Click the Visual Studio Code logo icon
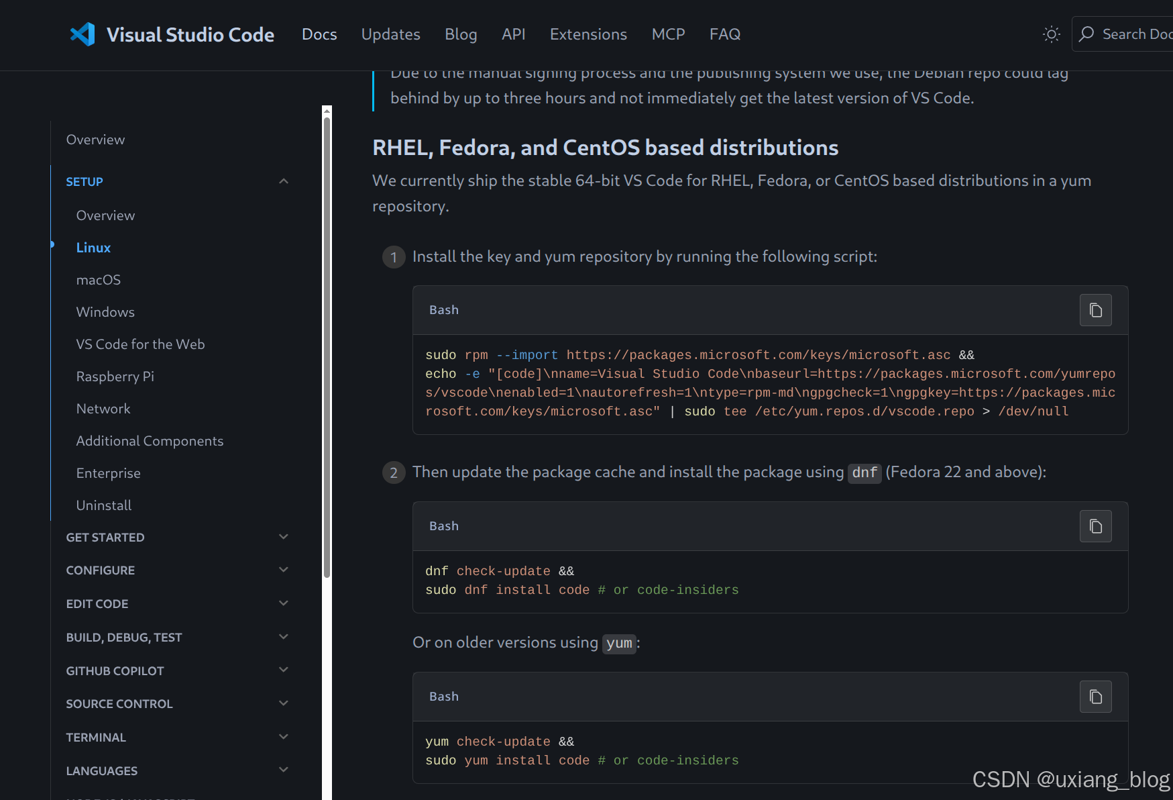The image size is (1173, 800). (83, 34)
